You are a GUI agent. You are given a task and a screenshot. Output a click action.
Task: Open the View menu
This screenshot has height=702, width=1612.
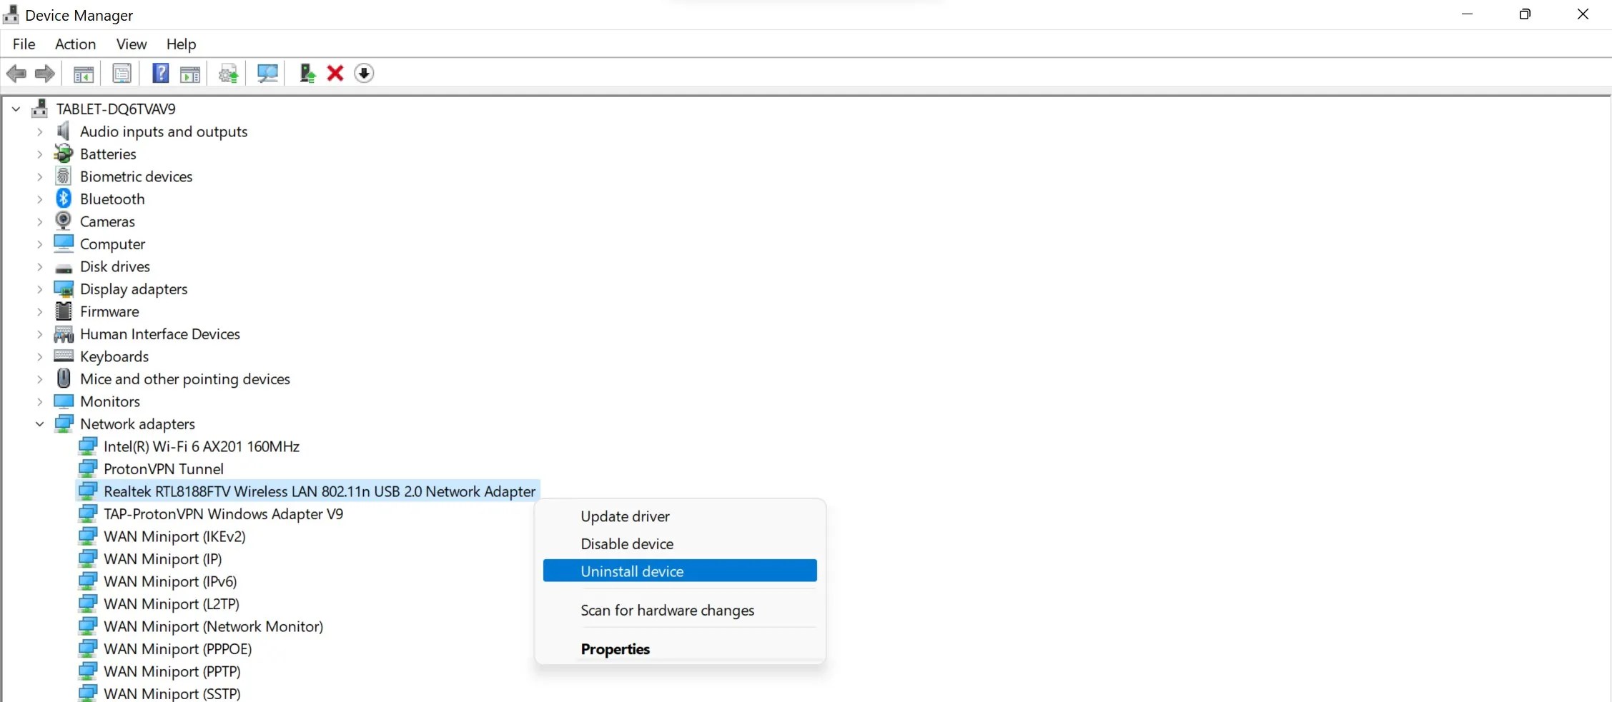[x=131, y=44]
